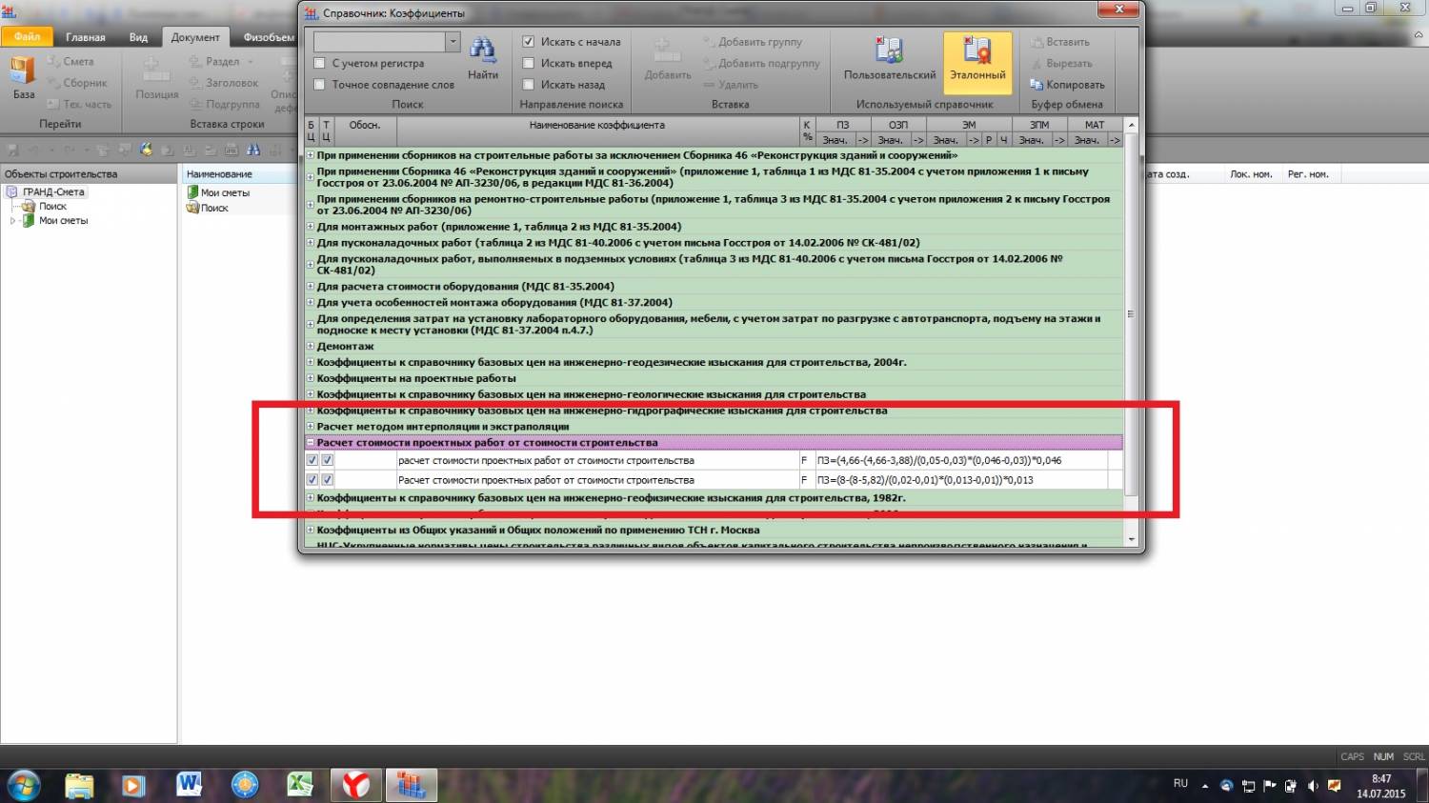Click the coefficient list scroll-down arrow

pyautogui.click(x=1132, y=539)
